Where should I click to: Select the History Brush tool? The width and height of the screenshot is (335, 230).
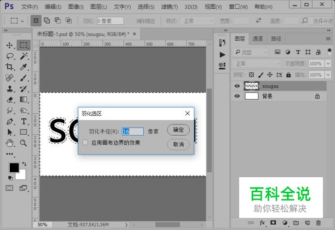point(24,89)
